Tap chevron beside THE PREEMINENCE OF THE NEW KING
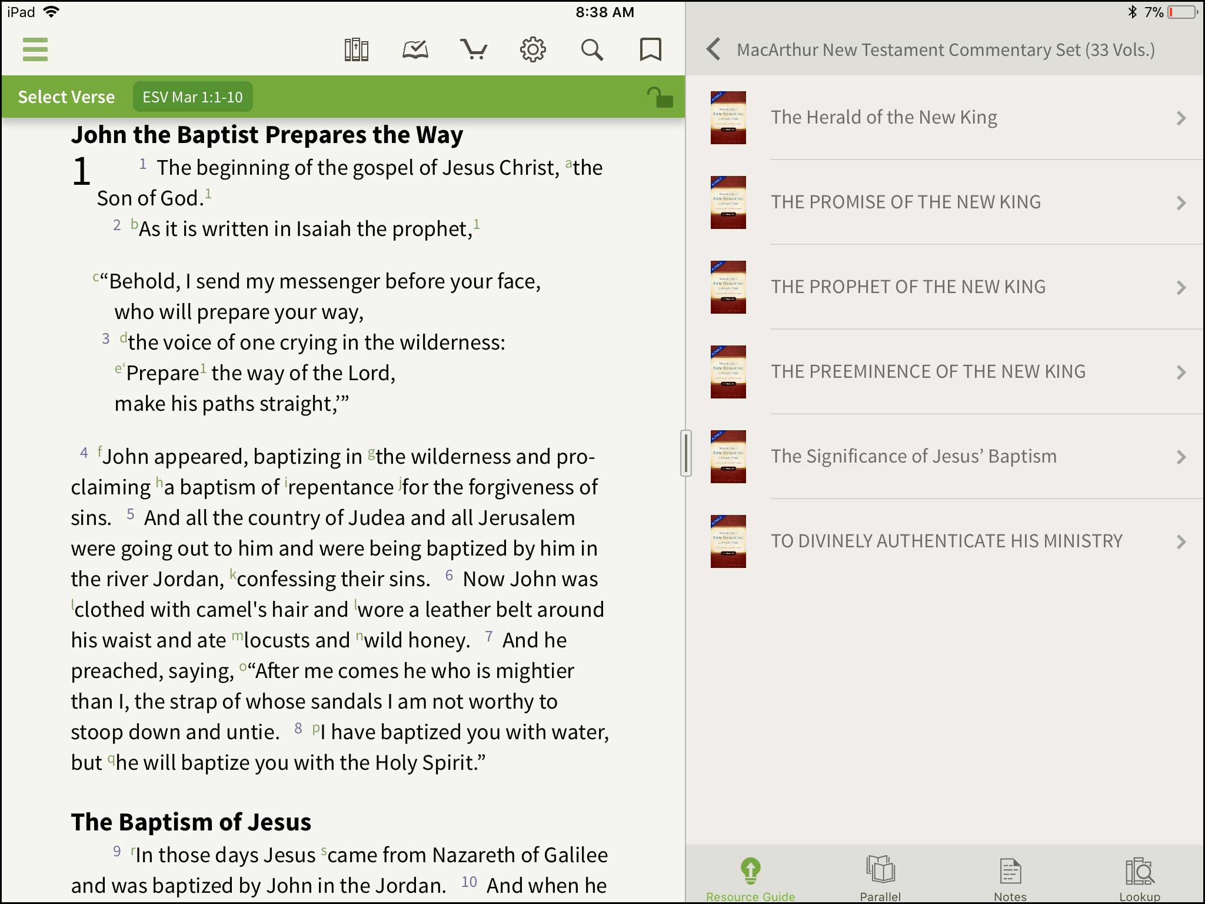The width and height of the screenshot is (1205, 904). (1181, 373)
